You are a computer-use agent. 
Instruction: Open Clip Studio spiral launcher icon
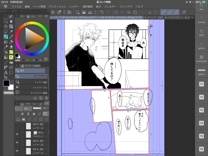coord(69,12)
